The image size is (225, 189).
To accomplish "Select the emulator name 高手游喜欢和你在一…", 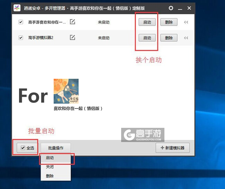I will click(x=47, y=22).
